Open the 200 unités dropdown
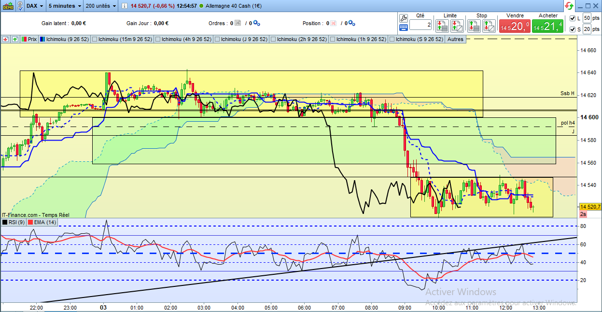Viewport: 602px width, 312px height. [x=100, y=6]
